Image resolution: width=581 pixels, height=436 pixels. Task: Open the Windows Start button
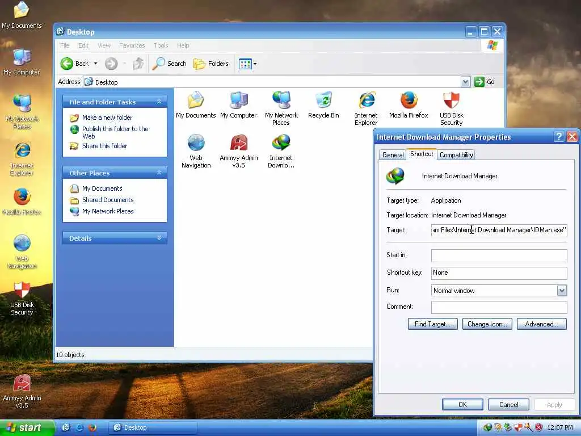pyautogui.click(x=27, y=428)
